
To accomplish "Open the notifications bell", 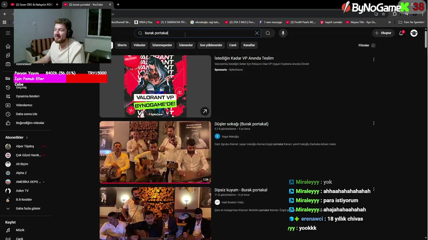I will point(401,33).
